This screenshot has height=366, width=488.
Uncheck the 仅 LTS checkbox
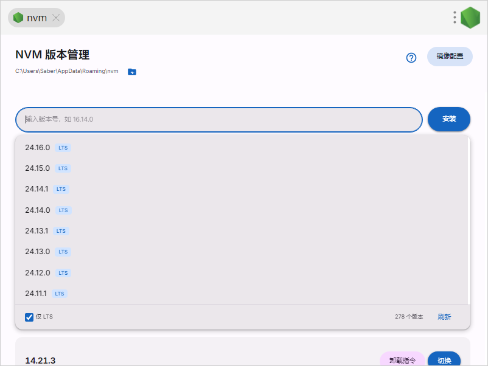pos(29,317)
